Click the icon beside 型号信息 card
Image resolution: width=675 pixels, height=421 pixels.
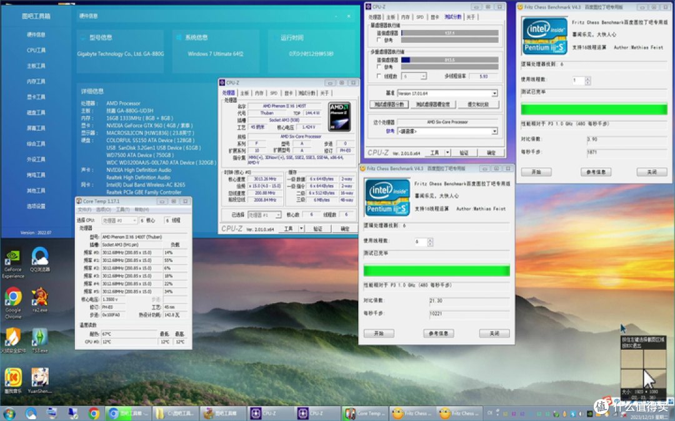point(83,38)
